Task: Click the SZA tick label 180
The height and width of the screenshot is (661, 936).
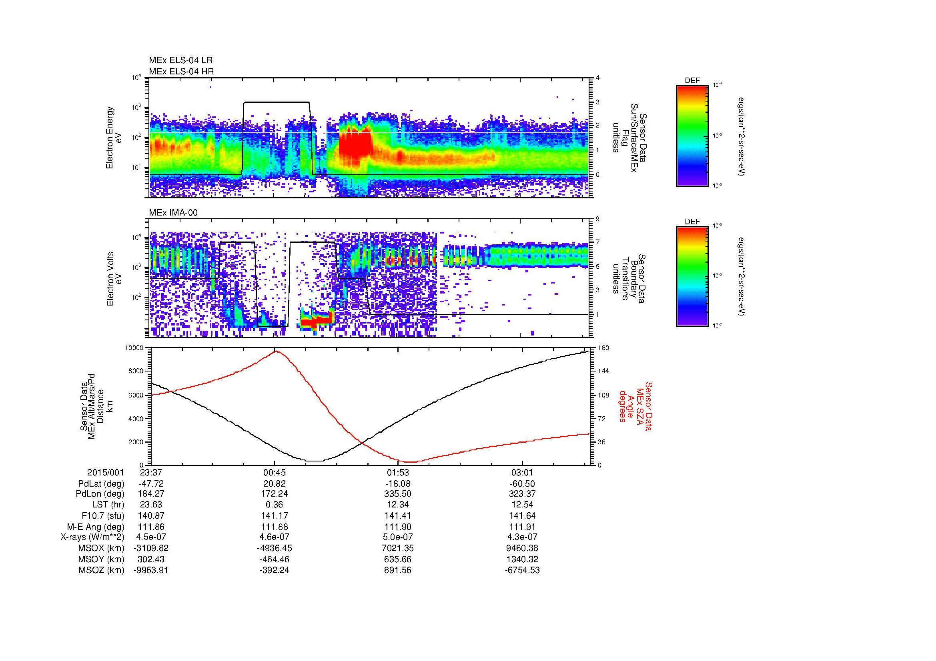Action: coord(603,348)
